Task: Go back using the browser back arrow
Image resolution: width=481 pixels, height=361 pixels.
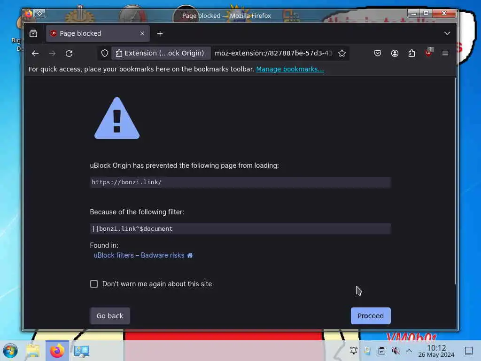Action: pyautogui.click(x=35, y=54)
